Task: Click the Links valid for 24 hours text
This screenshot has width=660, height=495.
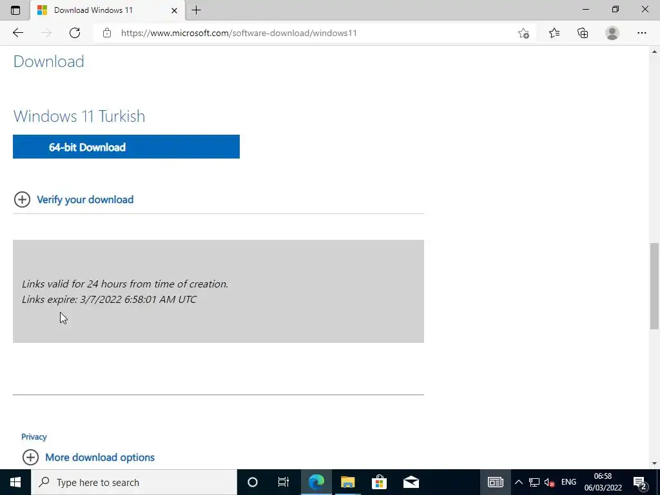Action: tap(125, 284)
